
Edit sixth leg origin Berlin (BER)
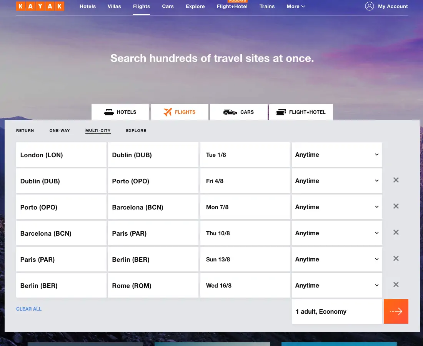61,286
